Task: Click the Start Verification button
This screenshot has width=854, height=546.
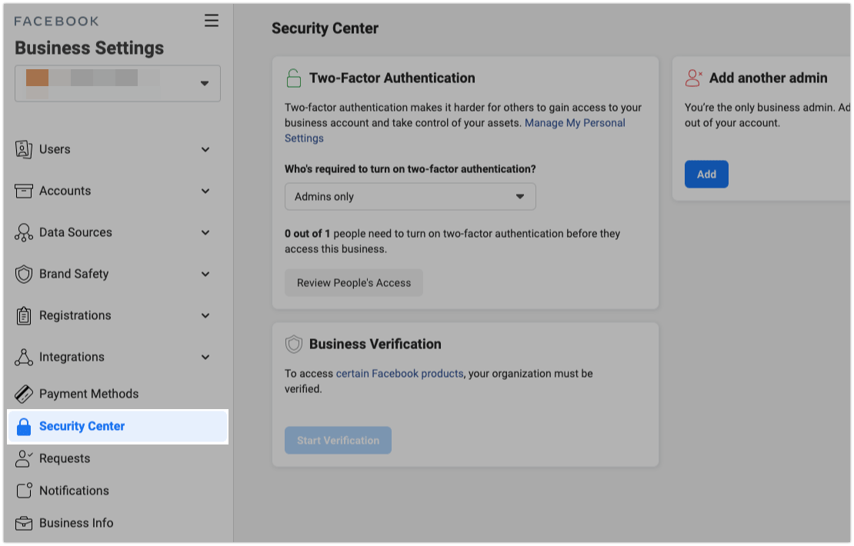Action: [x=339, y=441]
